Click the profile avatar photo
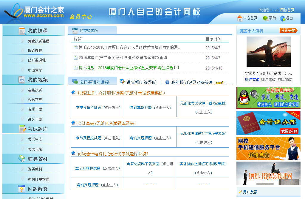305x199 pixels. coord(264,52)
